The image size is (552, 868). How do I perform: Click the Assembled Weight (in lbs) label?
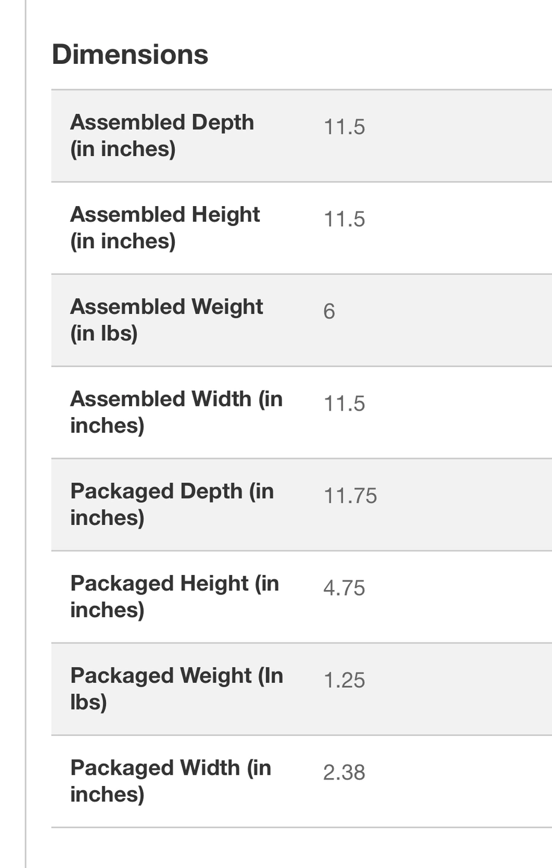(166, 320)
